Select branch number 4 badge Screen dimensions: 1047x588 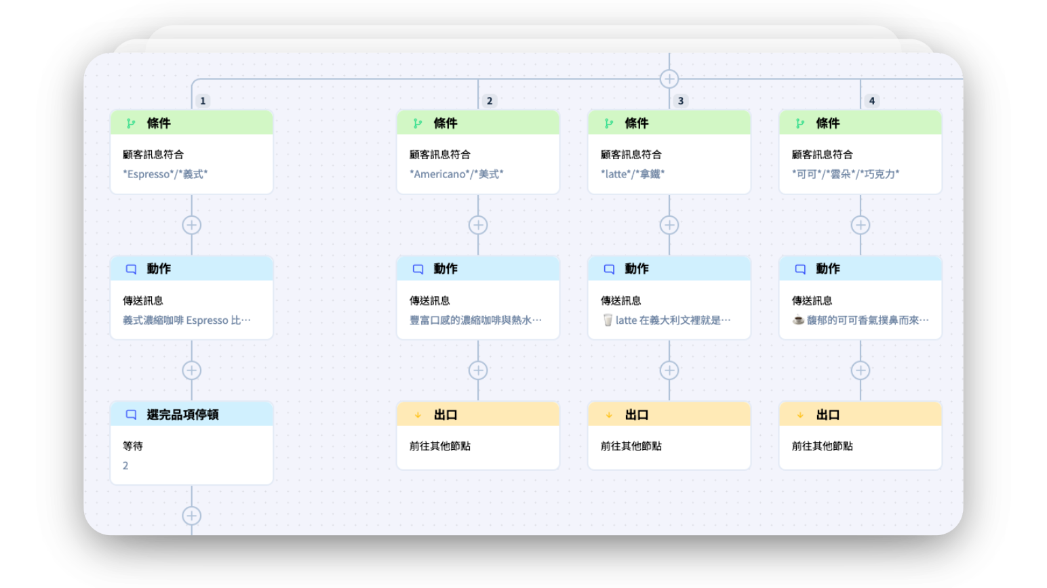point(872,101)
